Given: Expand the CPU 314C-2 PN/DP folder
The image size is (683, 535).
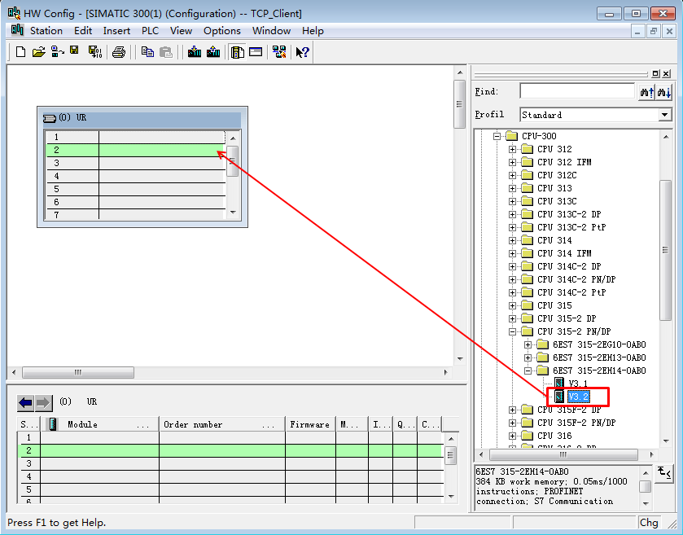Looking at the screenshot, I should pyautogui.click(x=512, y=279).
